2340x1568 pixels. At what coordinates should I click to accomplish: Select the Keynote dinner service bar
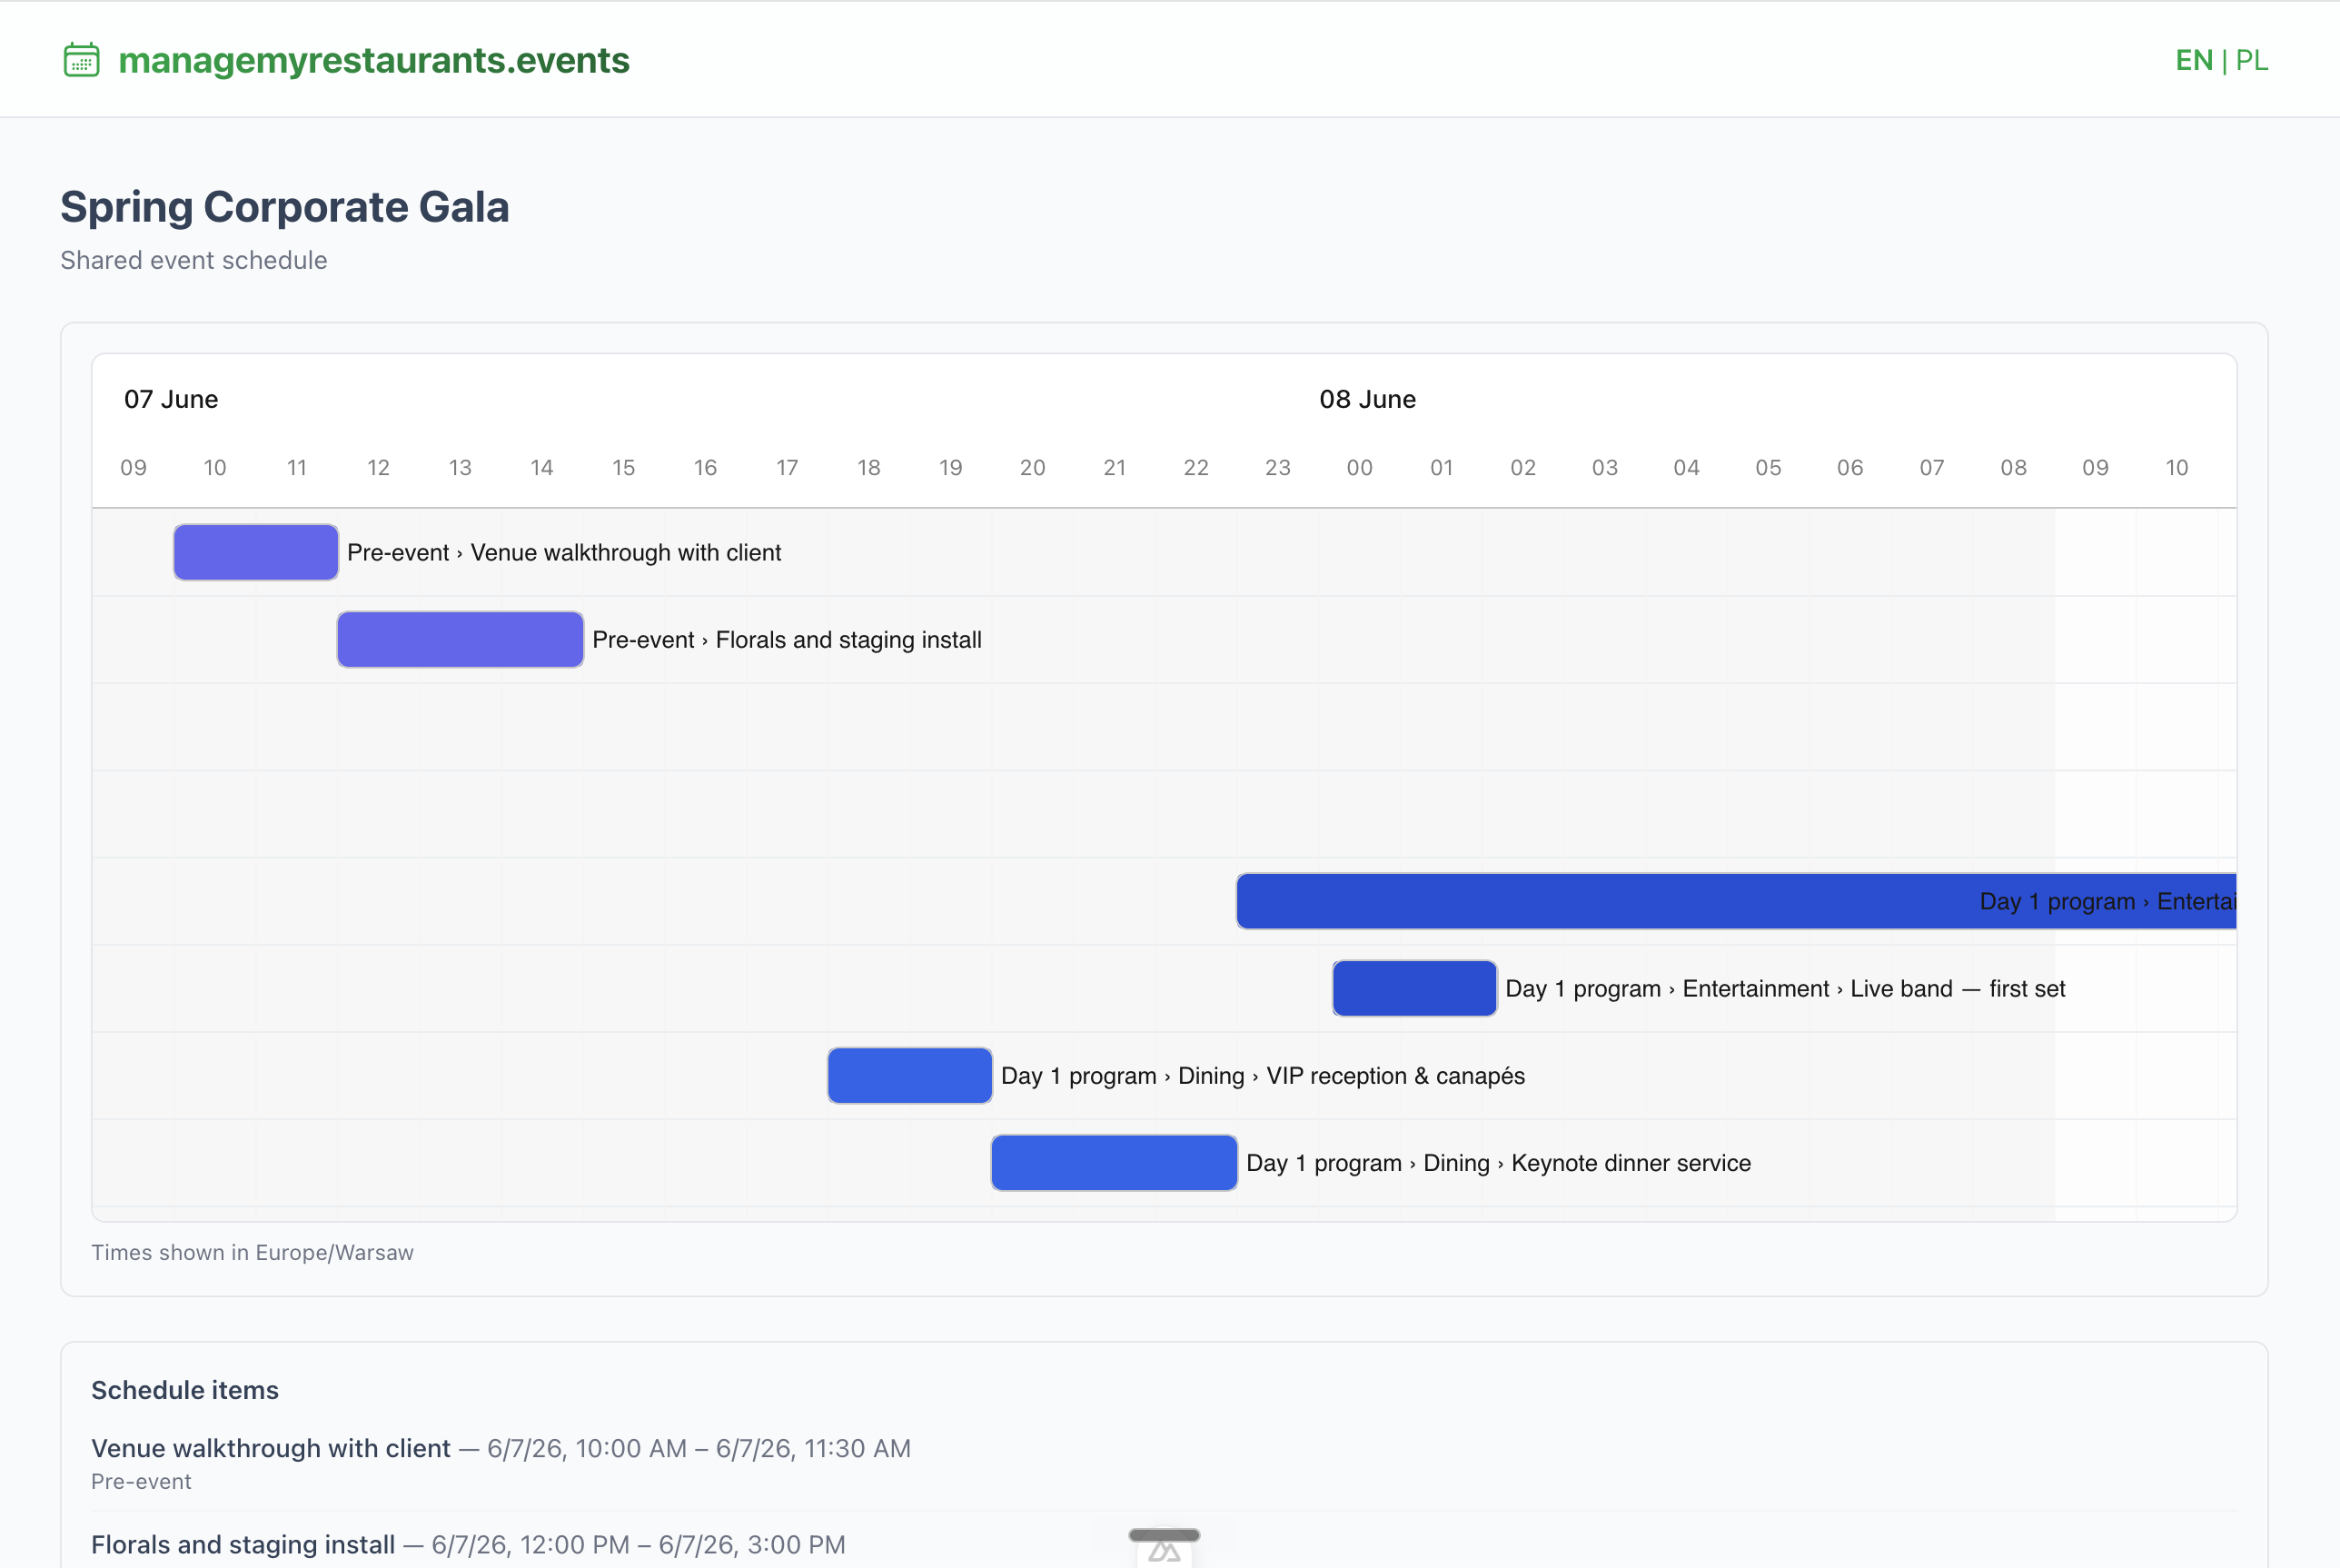[1114, 1162]
